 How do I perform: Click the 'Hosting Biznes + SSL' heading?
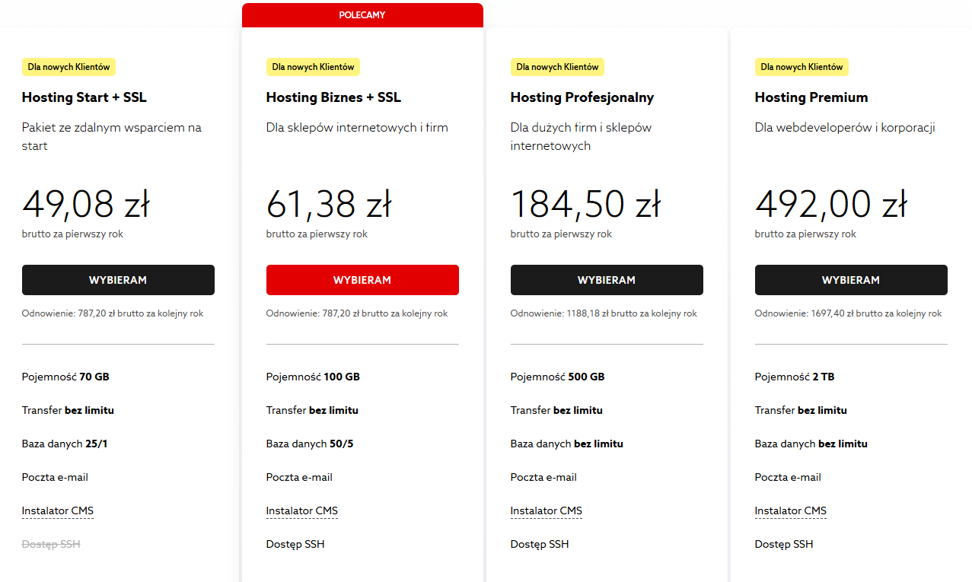333,97
